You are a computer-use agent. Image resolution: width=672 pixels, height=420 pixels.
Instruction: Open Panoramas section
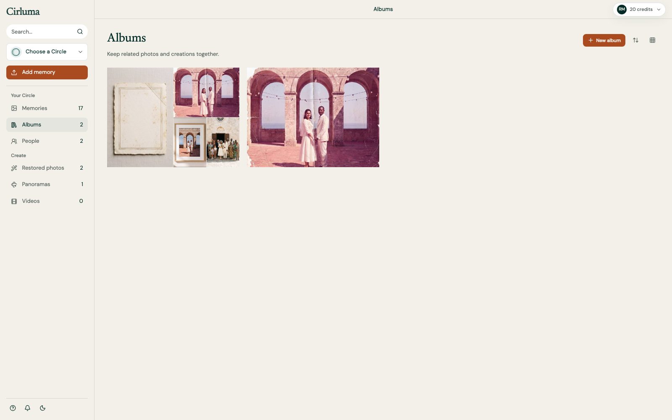[x=47, y=184]
